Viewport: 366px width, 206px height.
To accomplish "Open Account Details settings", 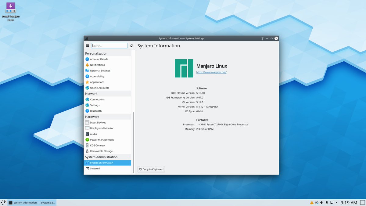I will coord(107,59).
